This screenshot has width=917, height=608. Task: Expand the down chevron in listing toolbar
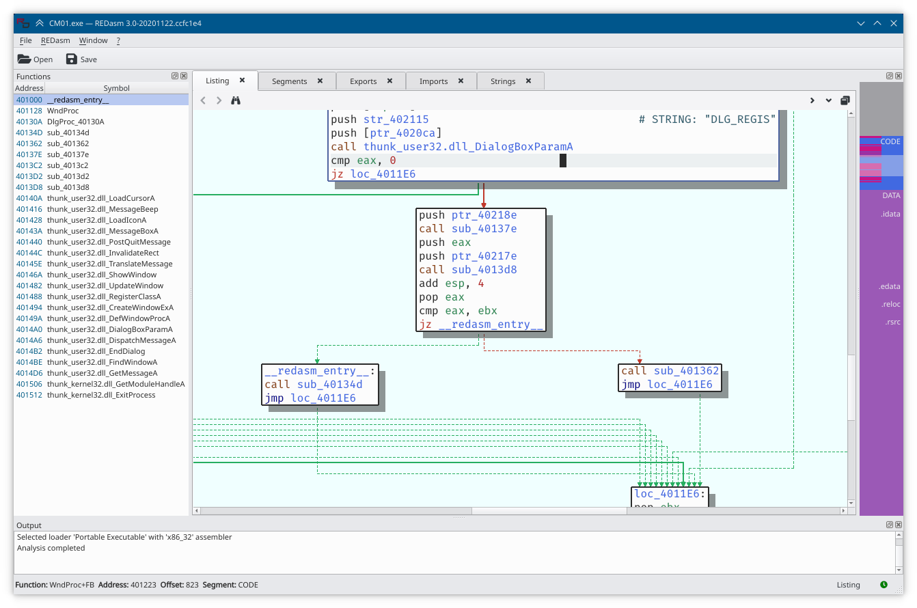tap(829, 100)
